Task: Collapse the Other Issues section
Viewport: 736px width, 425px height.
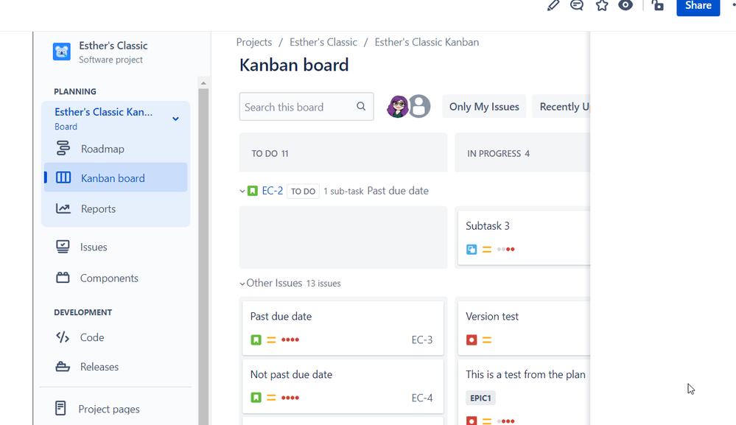Action: point(242,283)
